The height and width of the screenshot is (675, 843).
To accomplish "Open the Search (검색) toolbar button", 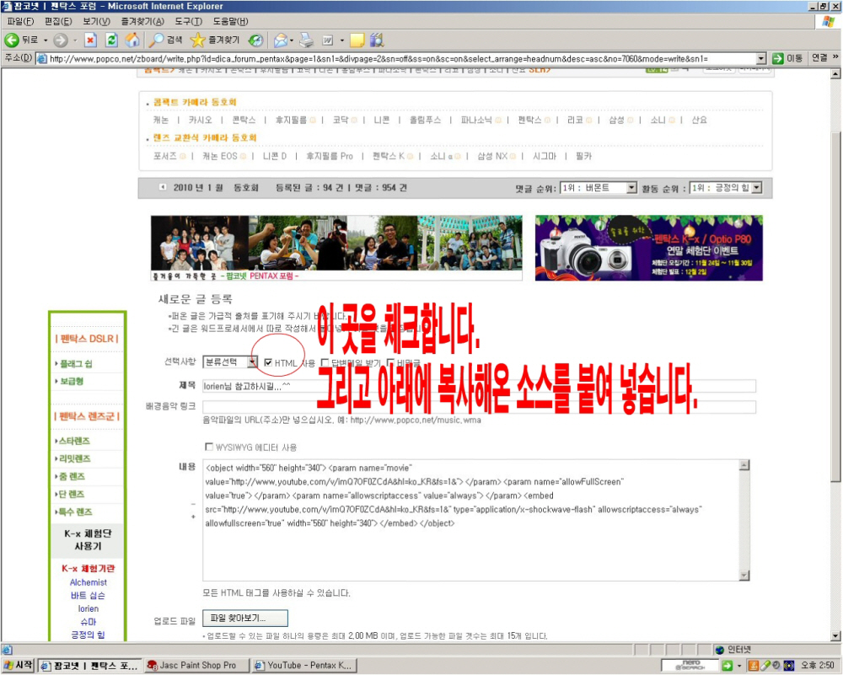I will (x=166, y=40).
